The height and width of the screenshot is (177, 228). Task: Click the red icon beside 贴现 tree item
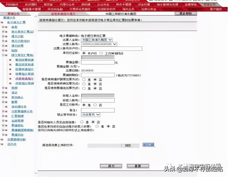6,50
